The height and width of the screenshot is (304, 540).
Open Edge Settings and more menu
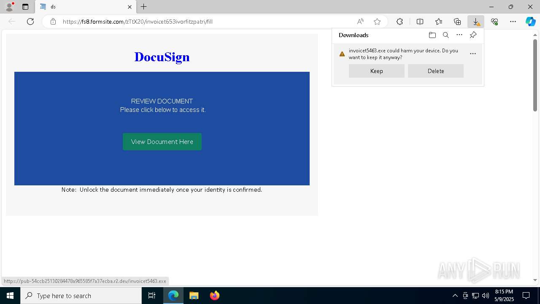(513, 22)
